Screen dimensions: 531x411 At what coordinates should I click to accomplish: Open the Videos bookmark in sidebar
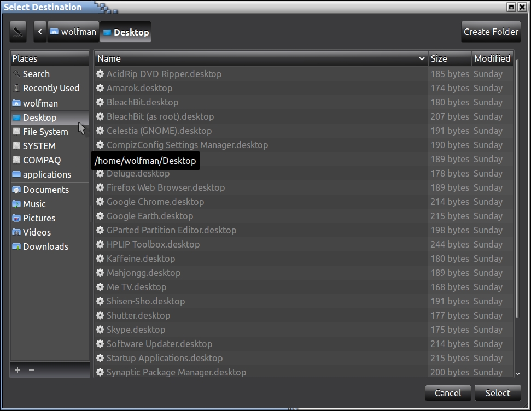point(37,232)
